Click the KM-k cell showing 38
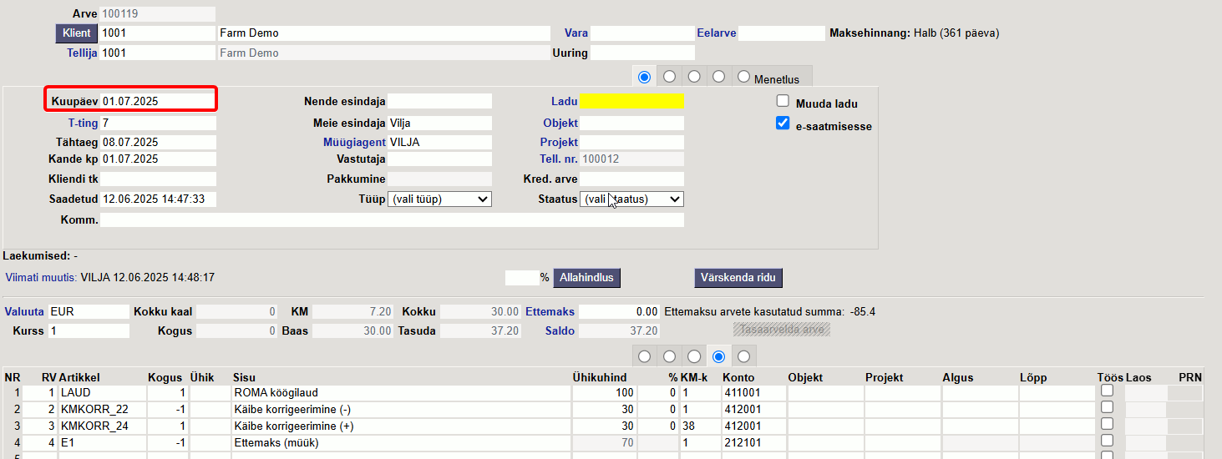Screen dimensions: 1222x459 (x=700, y=426)
